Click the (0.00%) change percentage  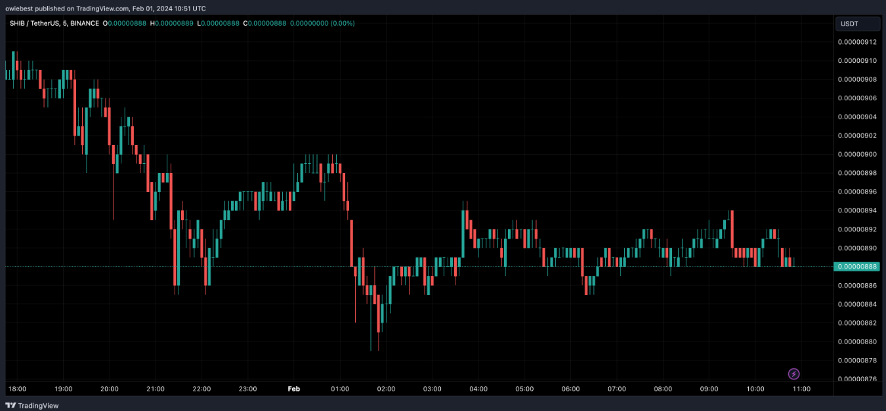342,24
